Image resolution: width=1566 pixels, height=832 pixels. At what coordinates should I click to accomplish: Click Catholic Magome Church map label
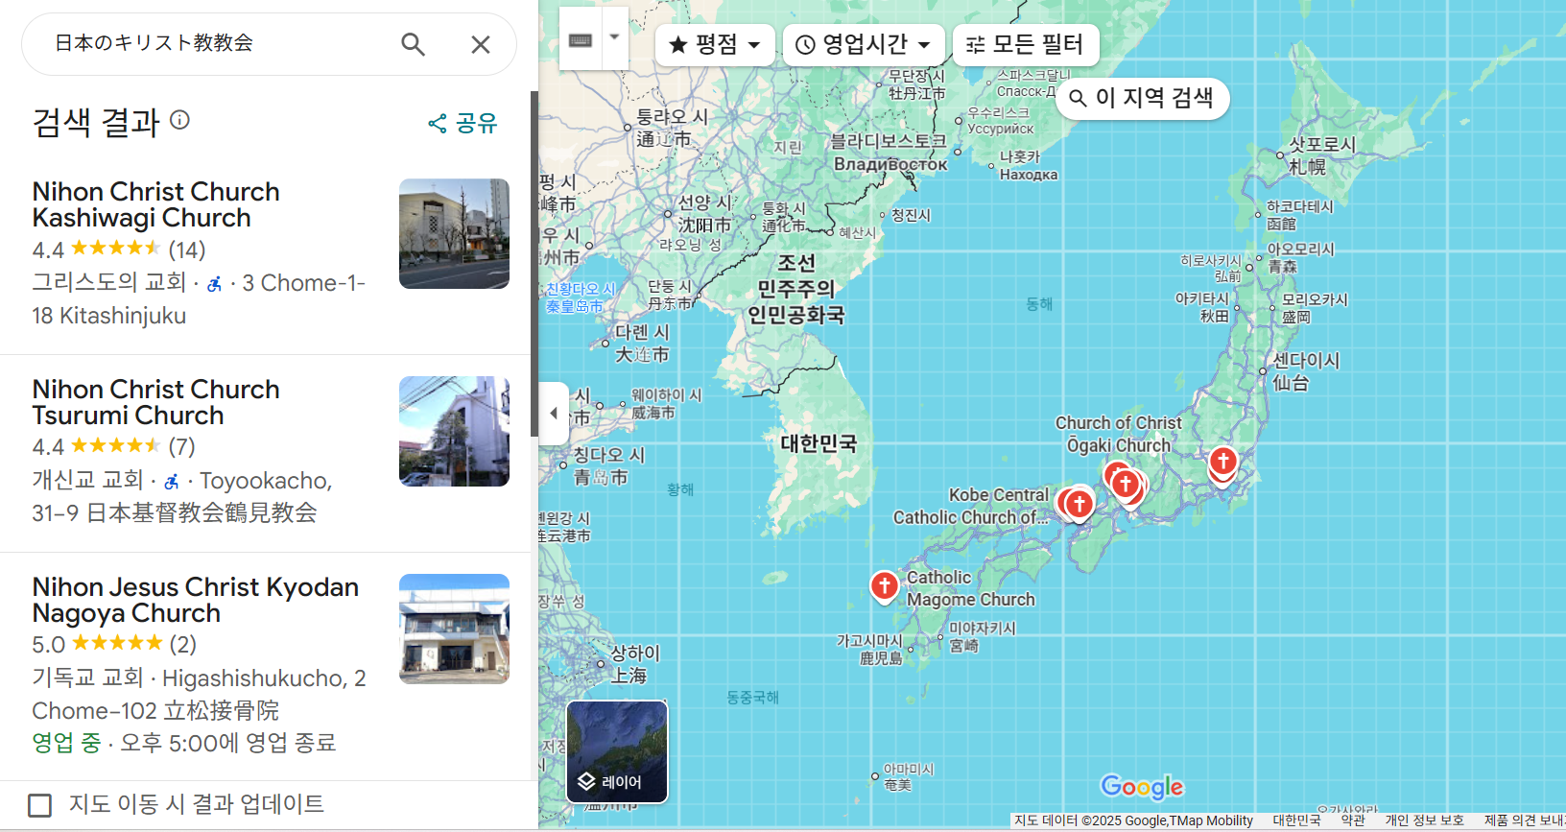point(971,588)
